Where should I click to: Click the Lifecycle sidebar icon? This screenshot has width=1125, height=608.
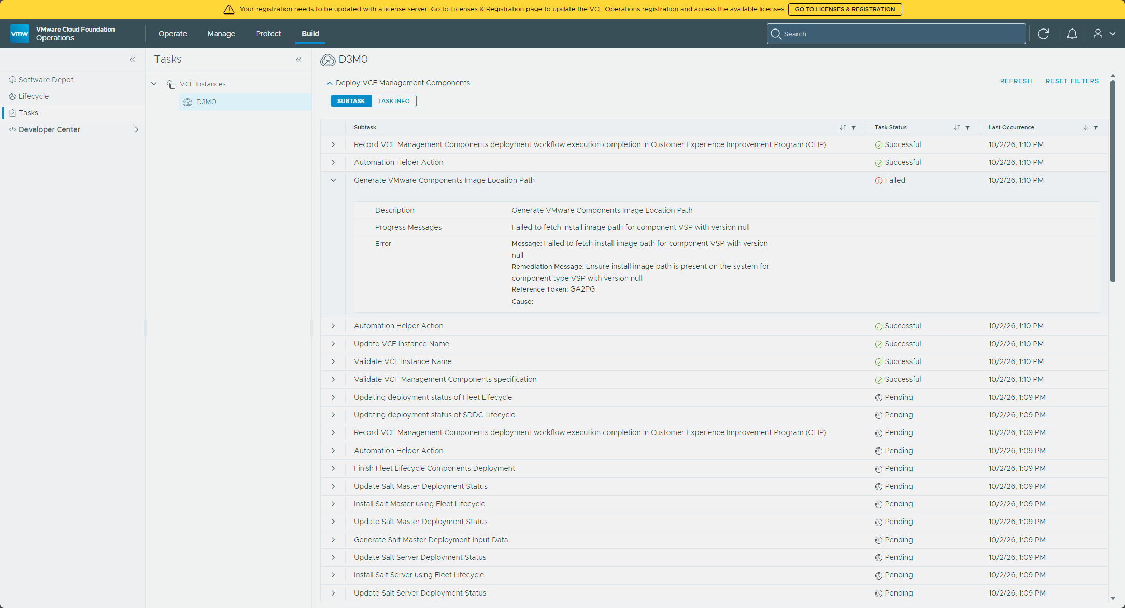point(12,96)
